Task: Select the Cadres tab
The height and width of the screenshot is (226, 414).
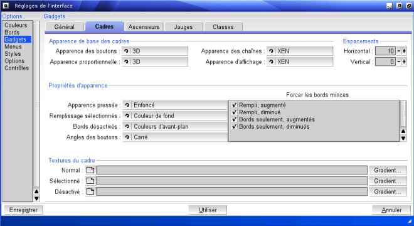Action: point(104,26)
